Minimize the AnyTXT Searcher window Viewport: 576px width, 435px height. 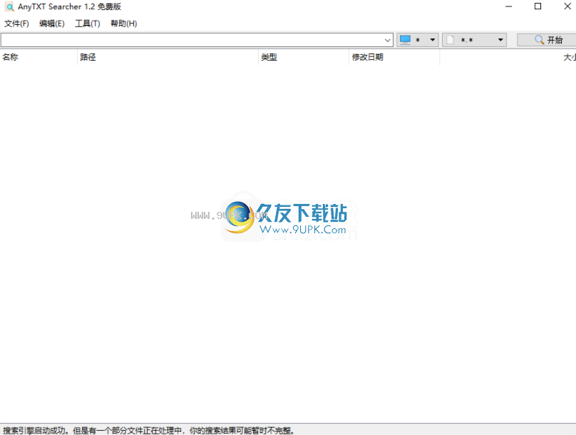[x=509, y=6]
